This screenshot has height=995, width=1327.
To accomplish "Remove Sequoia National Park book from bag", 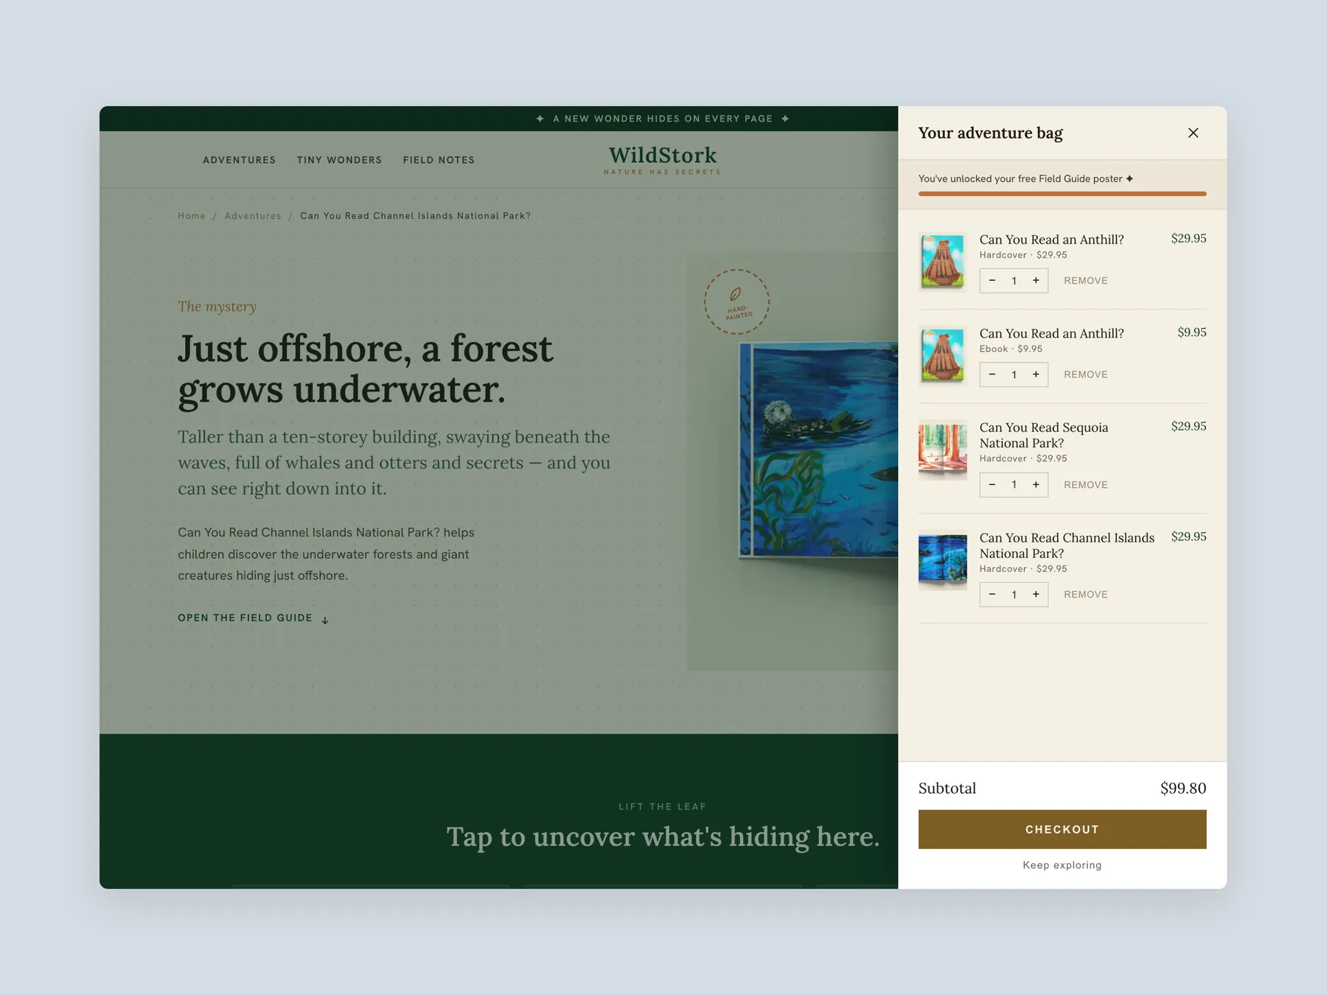I will point(1085,485).
